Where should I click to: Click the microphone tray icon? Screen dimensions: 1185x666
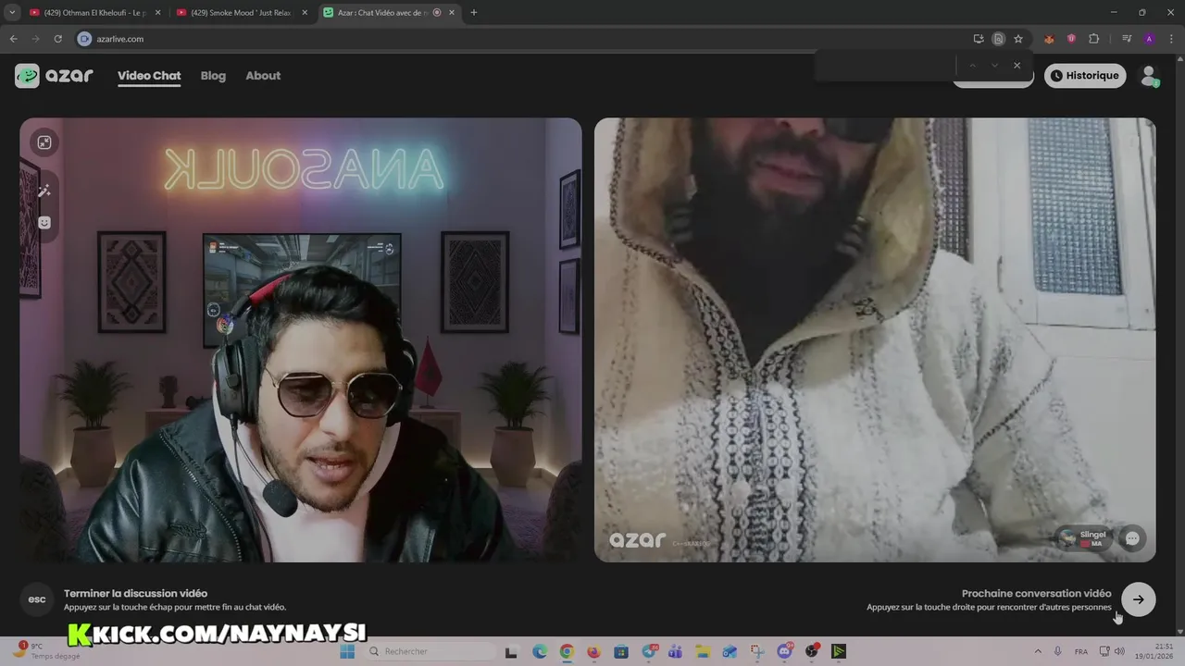tap(1057, 651)
